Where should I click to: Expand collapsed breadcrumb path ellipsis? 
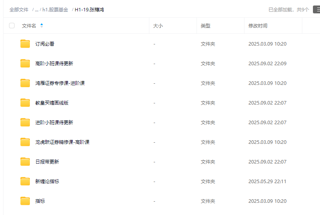point(37,10)
